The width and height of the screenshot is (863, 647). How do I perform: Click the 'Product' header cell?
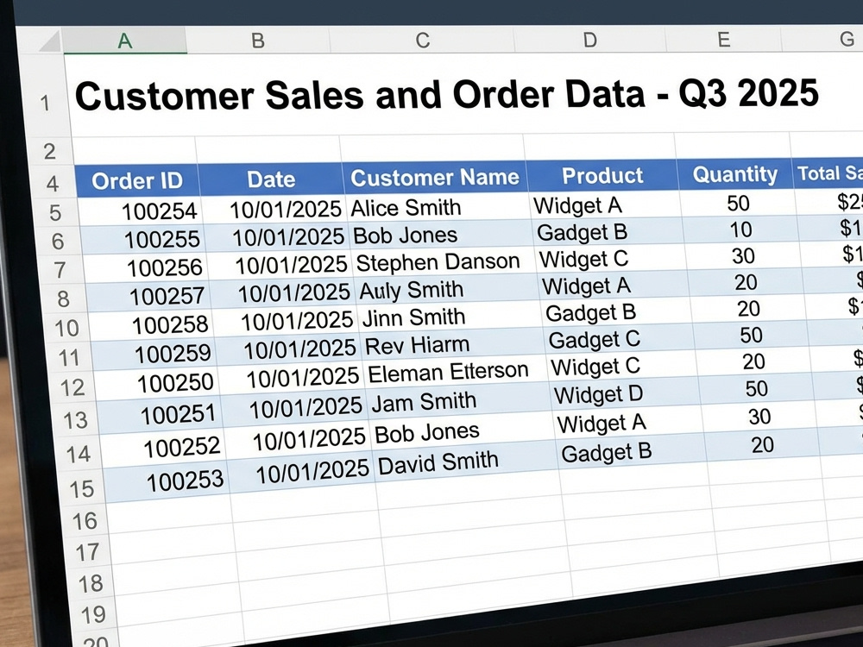tap(602, 175)
